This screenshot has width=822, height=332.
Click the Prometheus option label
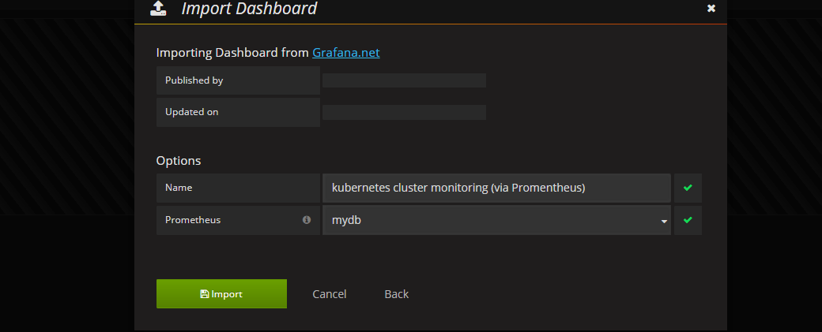tap(193, 220)
